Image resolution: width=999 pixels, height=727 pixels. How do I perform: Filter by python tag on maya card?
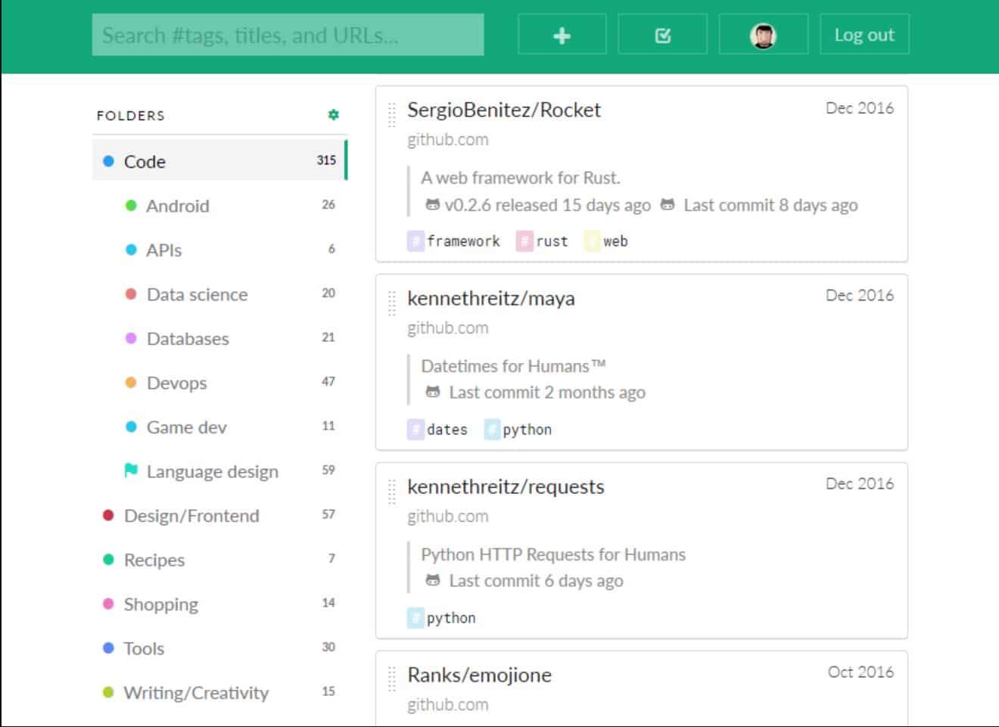tap(518, 429)
